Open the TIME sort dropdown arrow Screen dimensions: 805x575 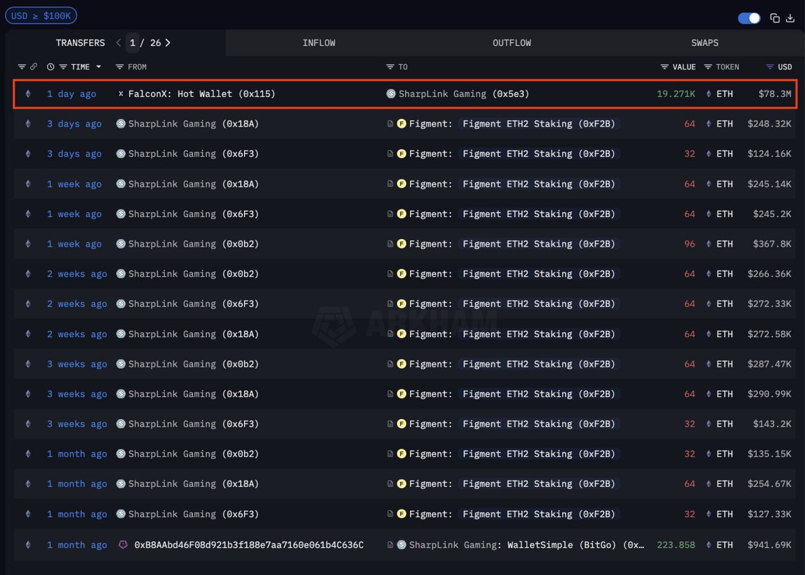pos(98,67)
